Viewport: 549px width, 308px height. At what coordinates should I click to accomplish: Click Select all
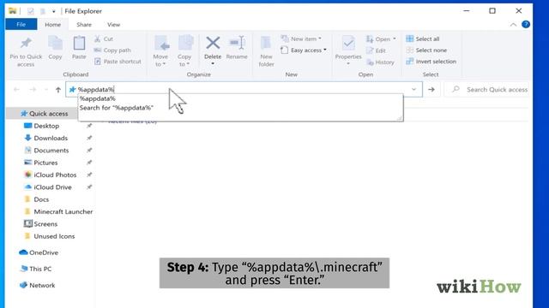(x=423, y=38)
